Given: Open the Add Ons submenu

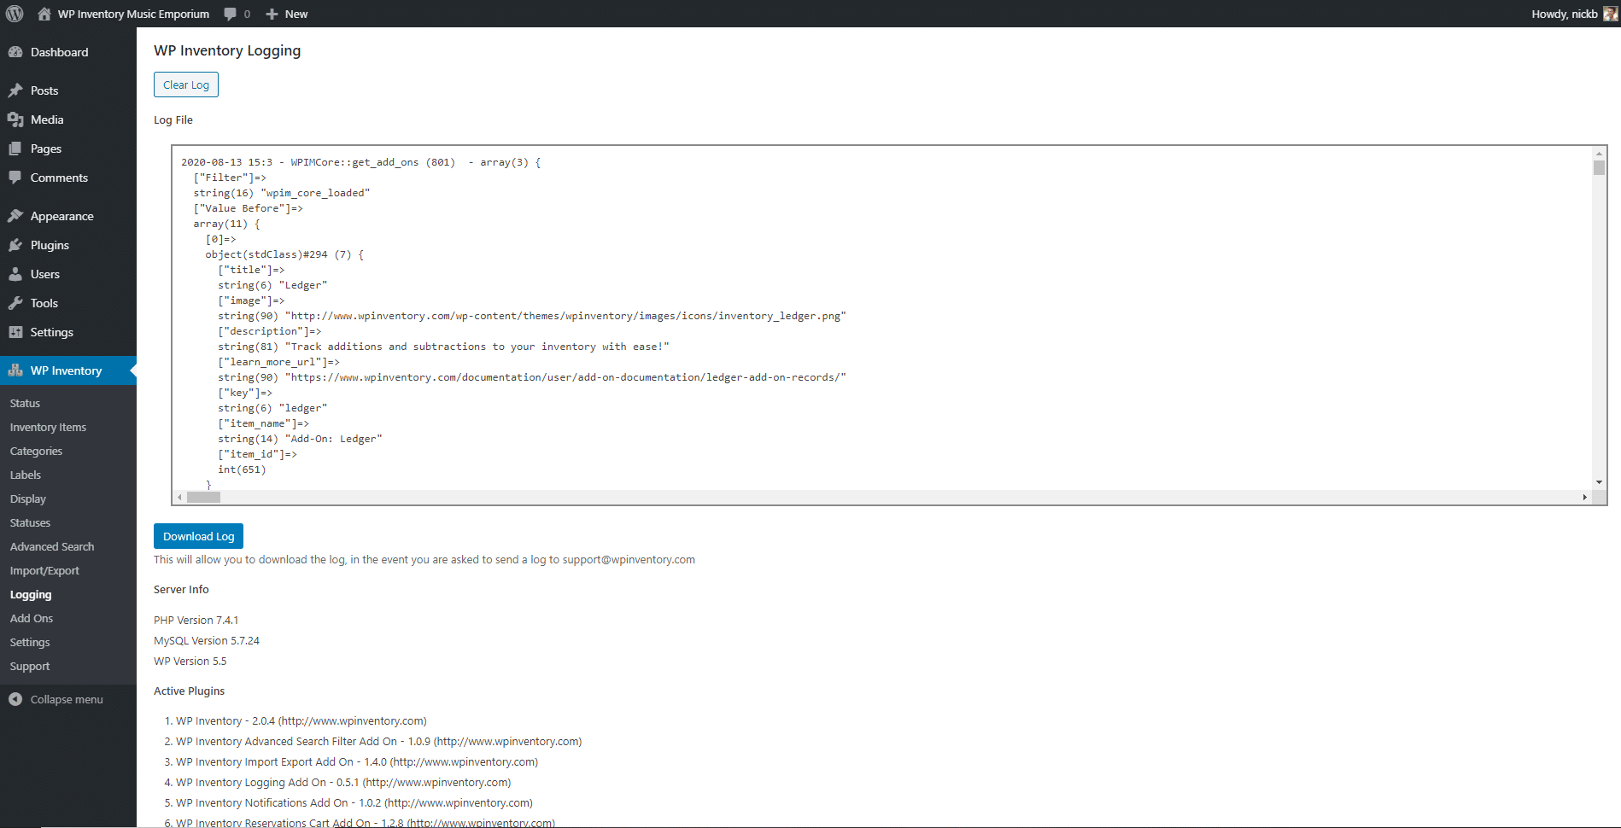Looking at the screenshot, I should point(32,618).
